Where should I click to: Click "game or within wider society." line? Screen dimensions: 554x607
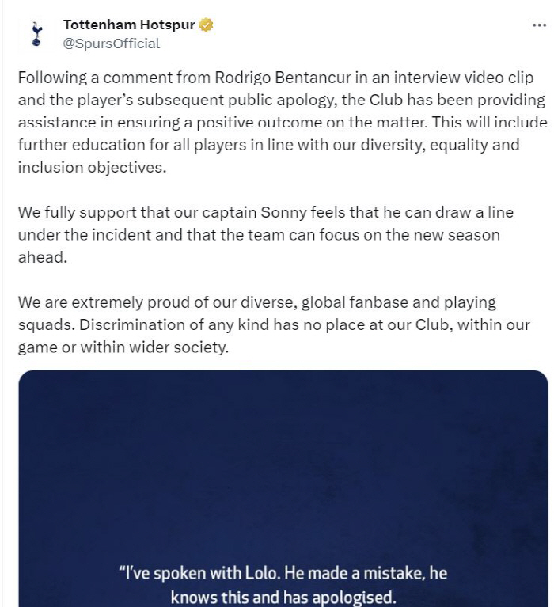tap(123, 347)
